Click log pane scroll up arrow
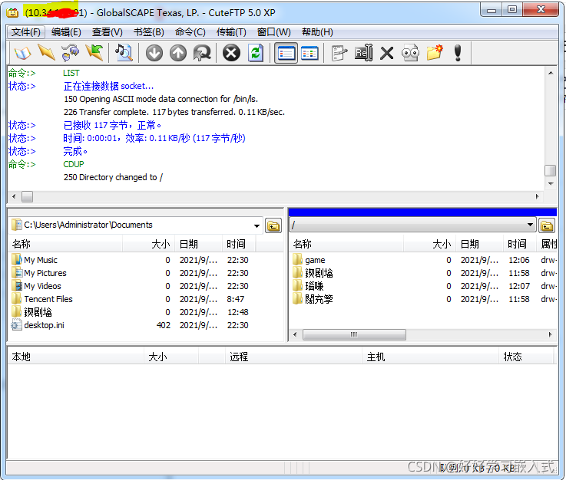The height and width of the screenshot is (480, 566). [551, 73]
